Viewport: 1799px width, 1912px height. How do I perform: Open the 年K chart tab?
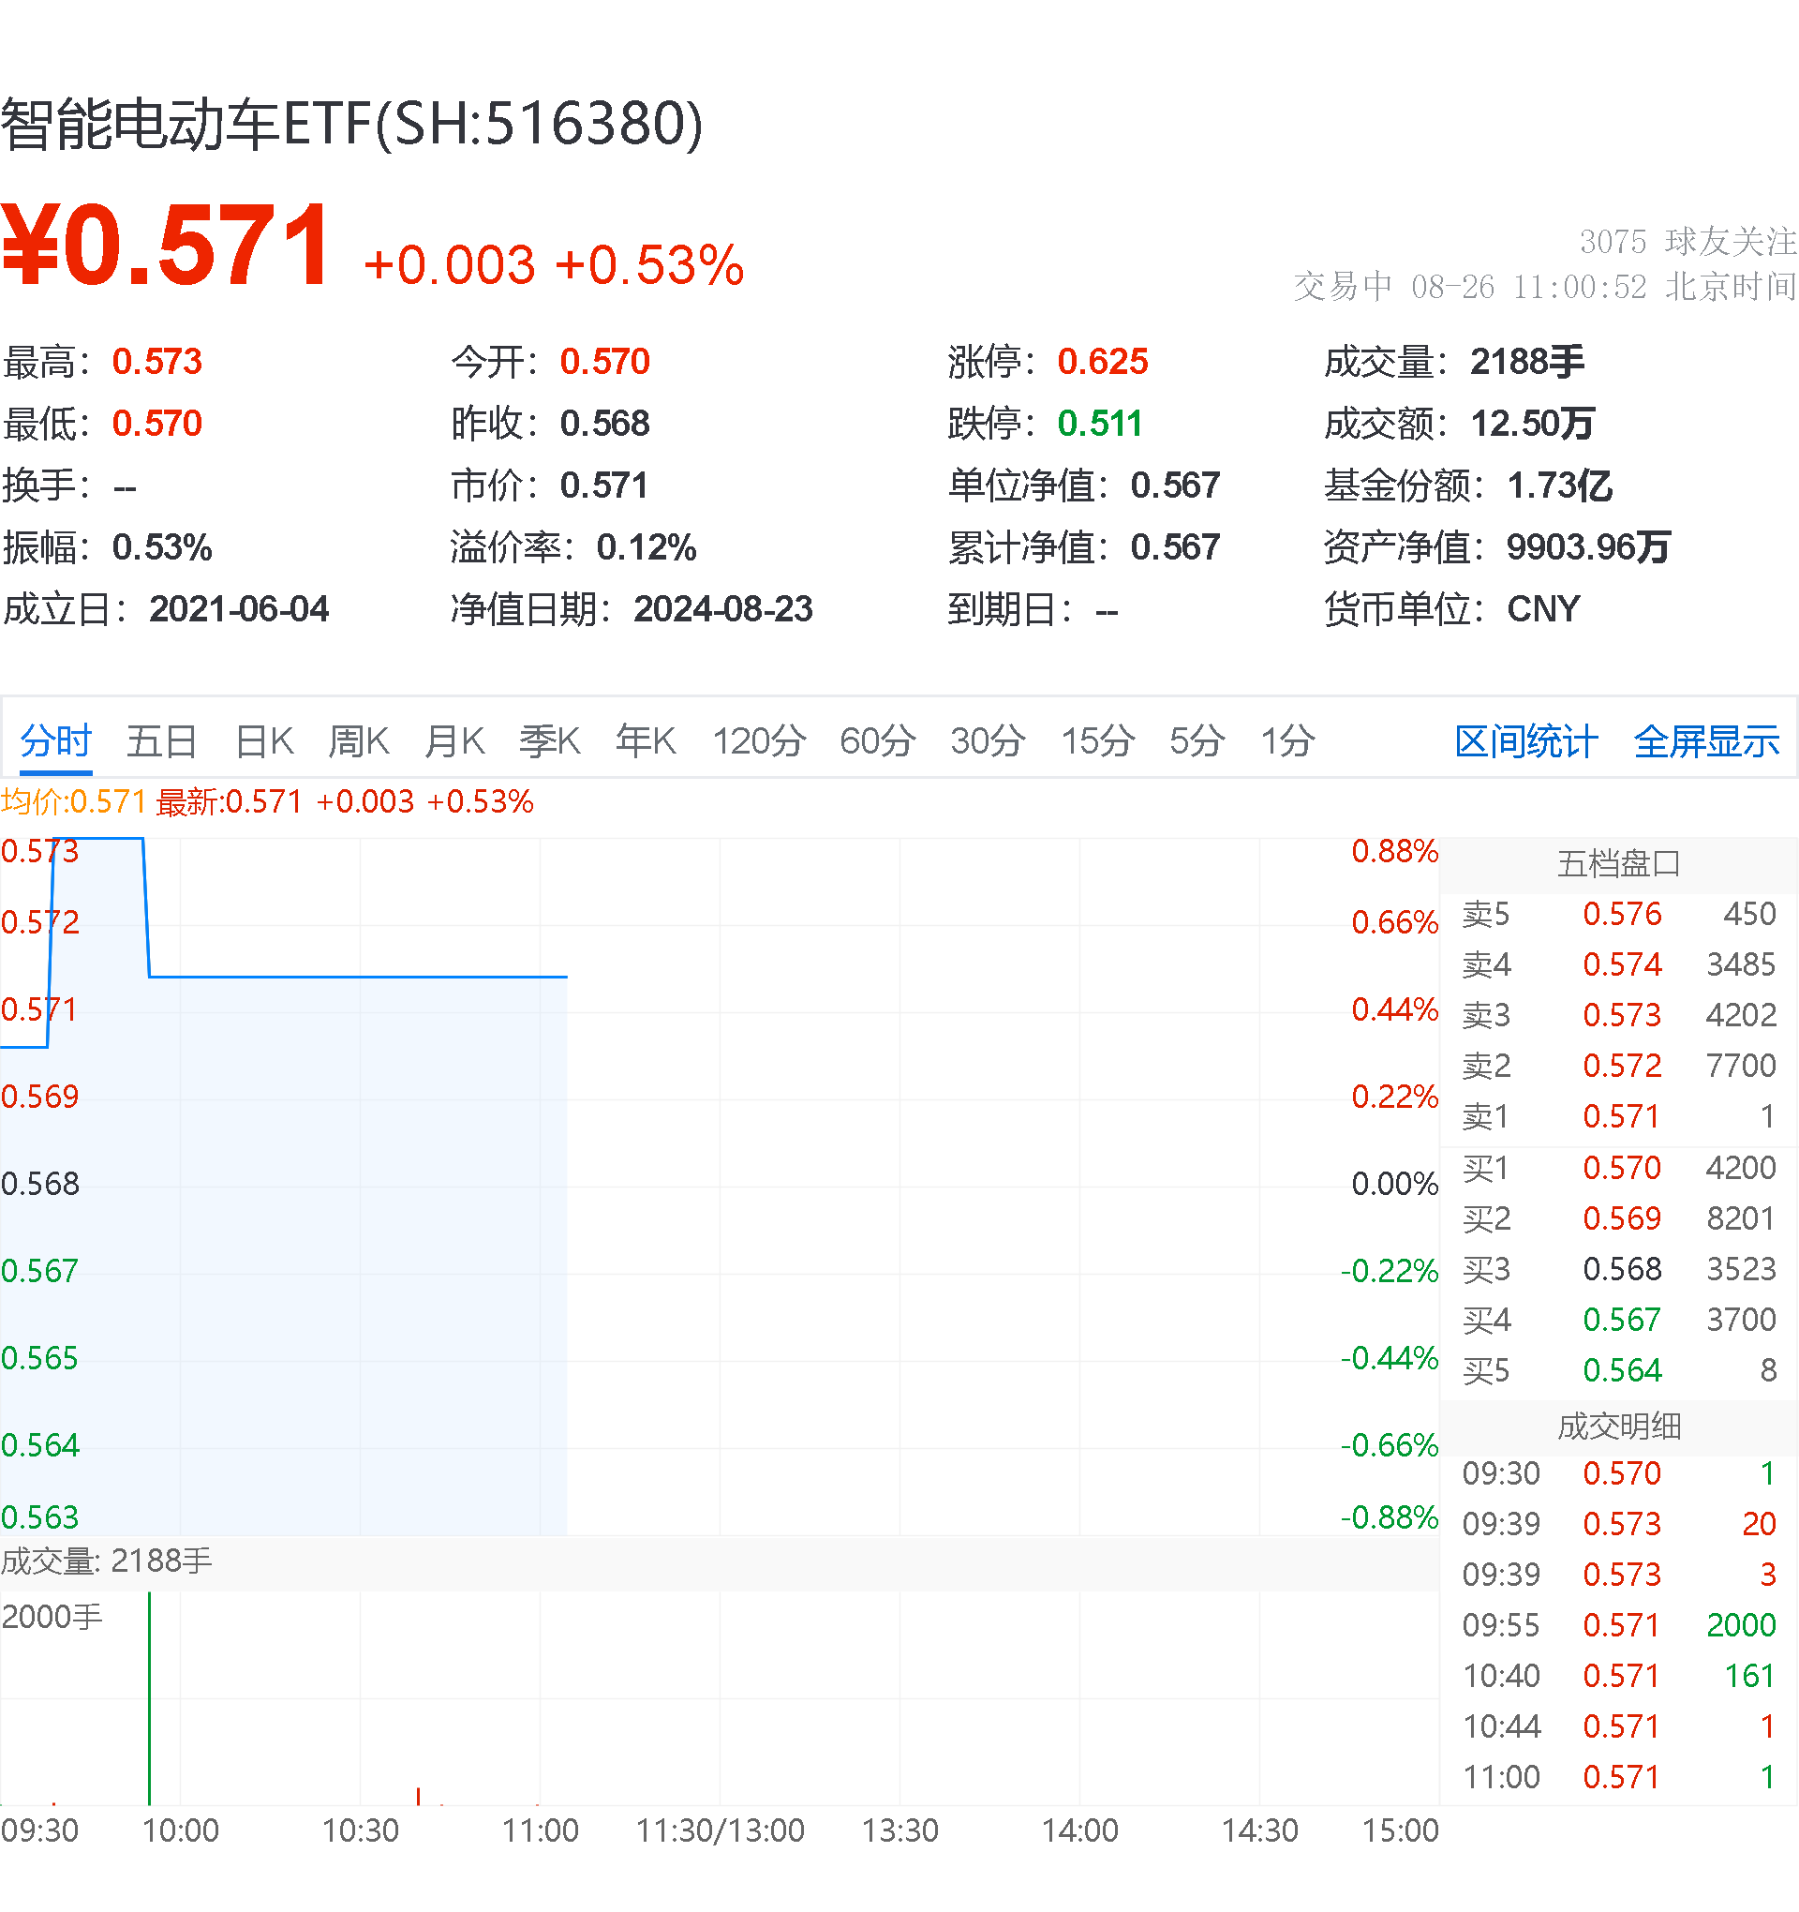(x=646, y=741)
